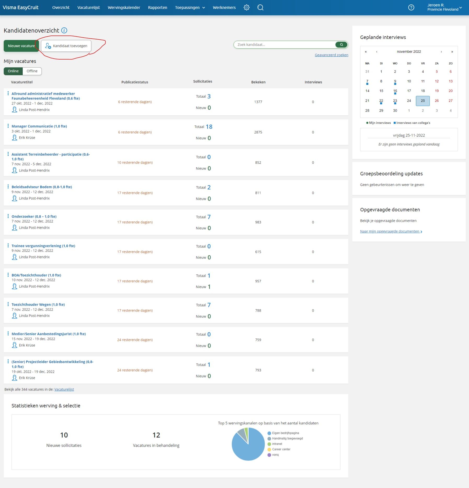Go to next month in interview calendar
This screenshot has height=488, width=469.
tap(441, 52)
